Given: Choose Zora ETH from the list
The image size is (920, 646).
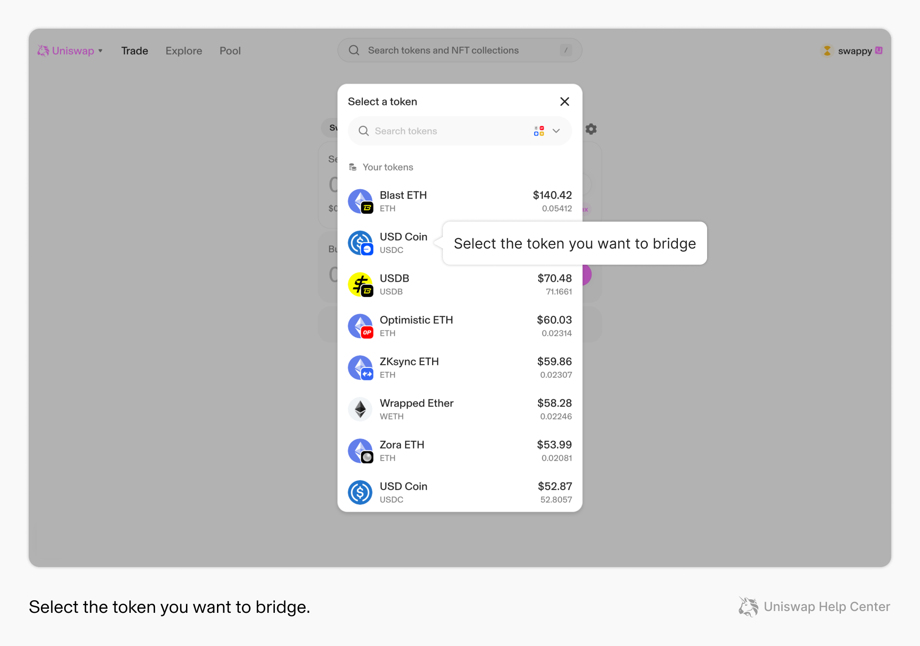Looking at the screenshot, I should pyautogui.click(x=402, y=445).
